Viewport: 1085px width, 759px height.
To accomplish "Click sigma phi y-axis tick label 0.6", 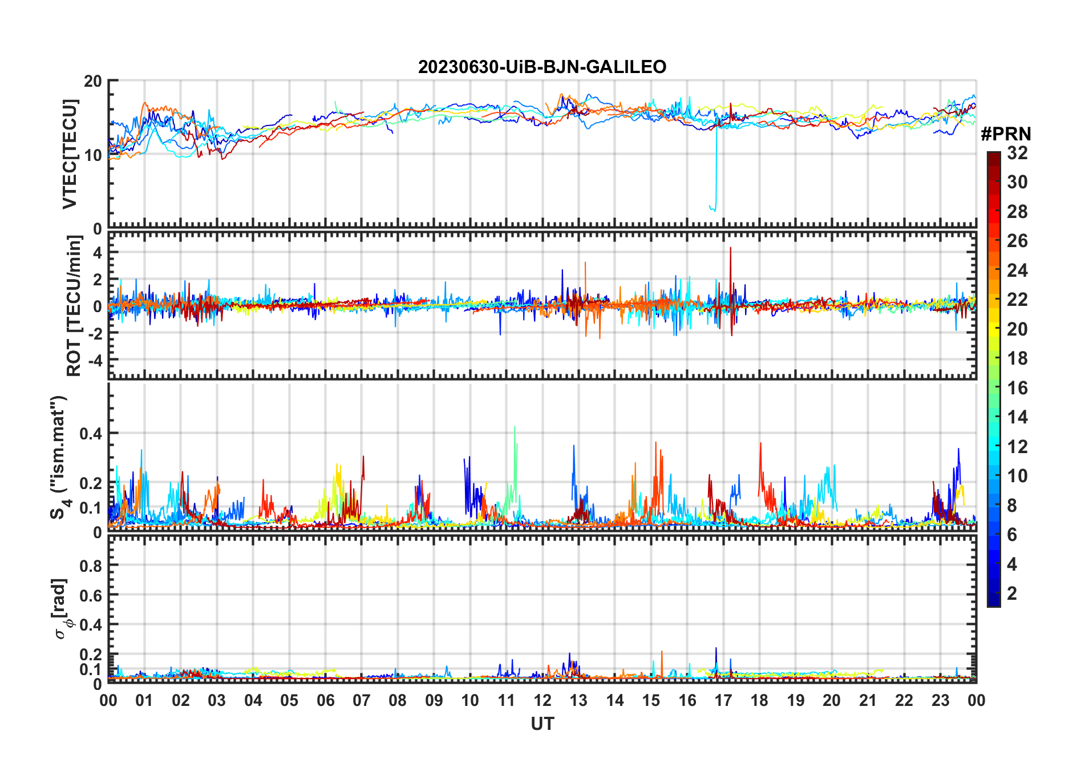I will [x=91, y=596].
